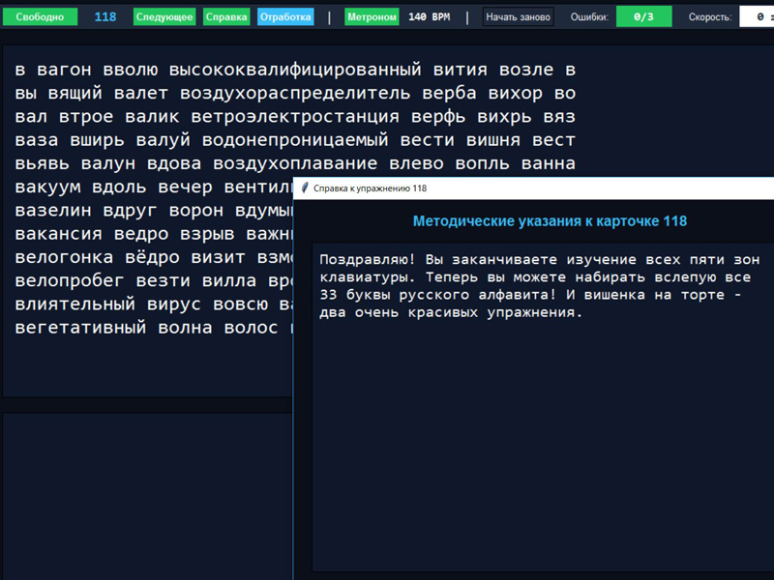The width and height of the screenshot is (774, 580).
Task: Toggle the "Метроном" button
Action: pos(372,16)
